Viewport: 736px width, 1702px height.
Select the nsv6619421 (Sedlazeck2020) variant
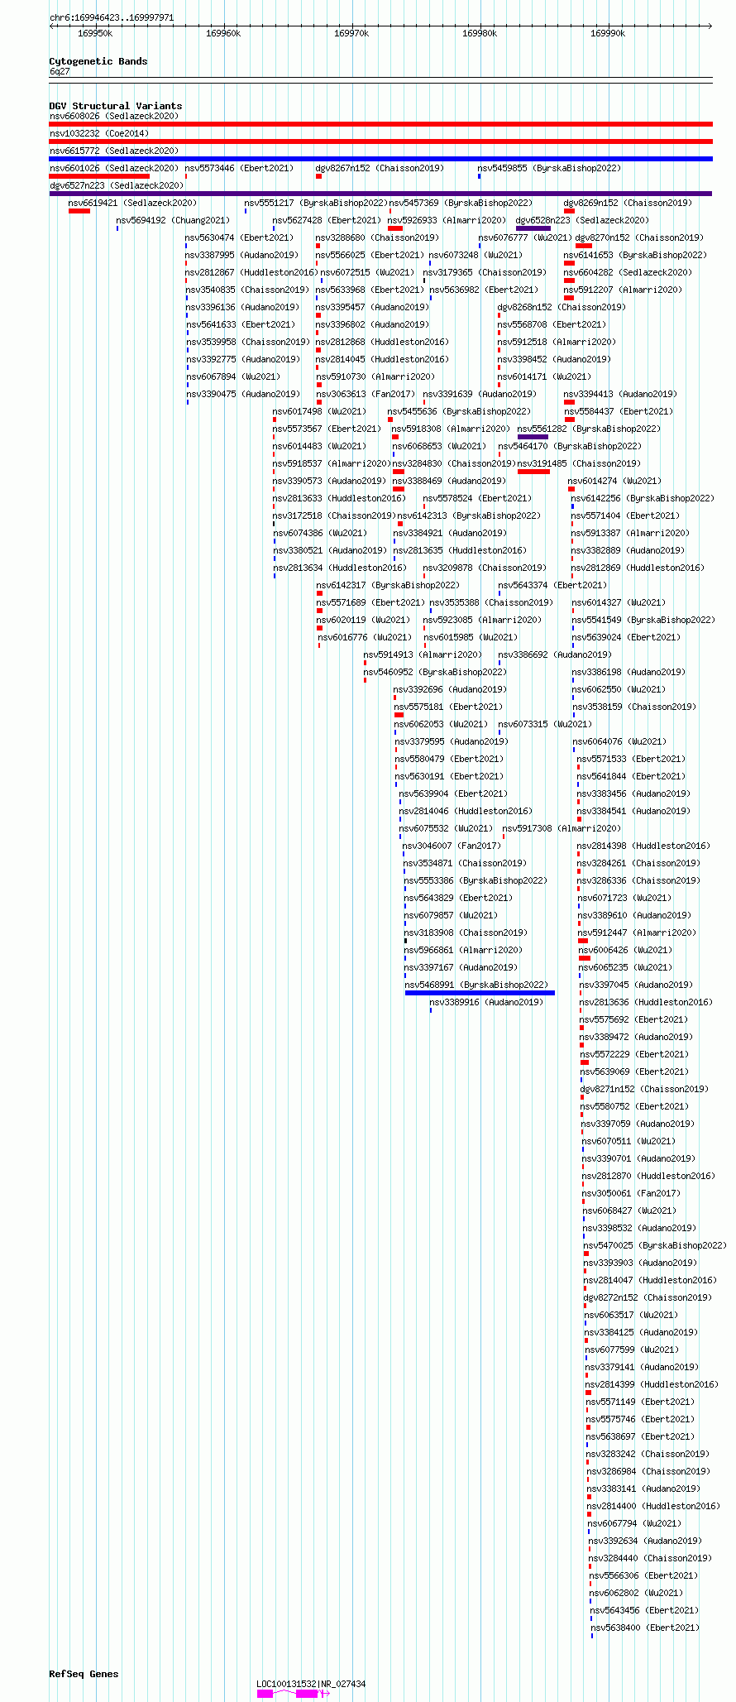tap(132, 204)
